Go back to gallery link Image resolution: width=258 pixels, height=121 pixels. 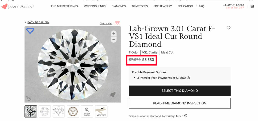pos(37,22)
